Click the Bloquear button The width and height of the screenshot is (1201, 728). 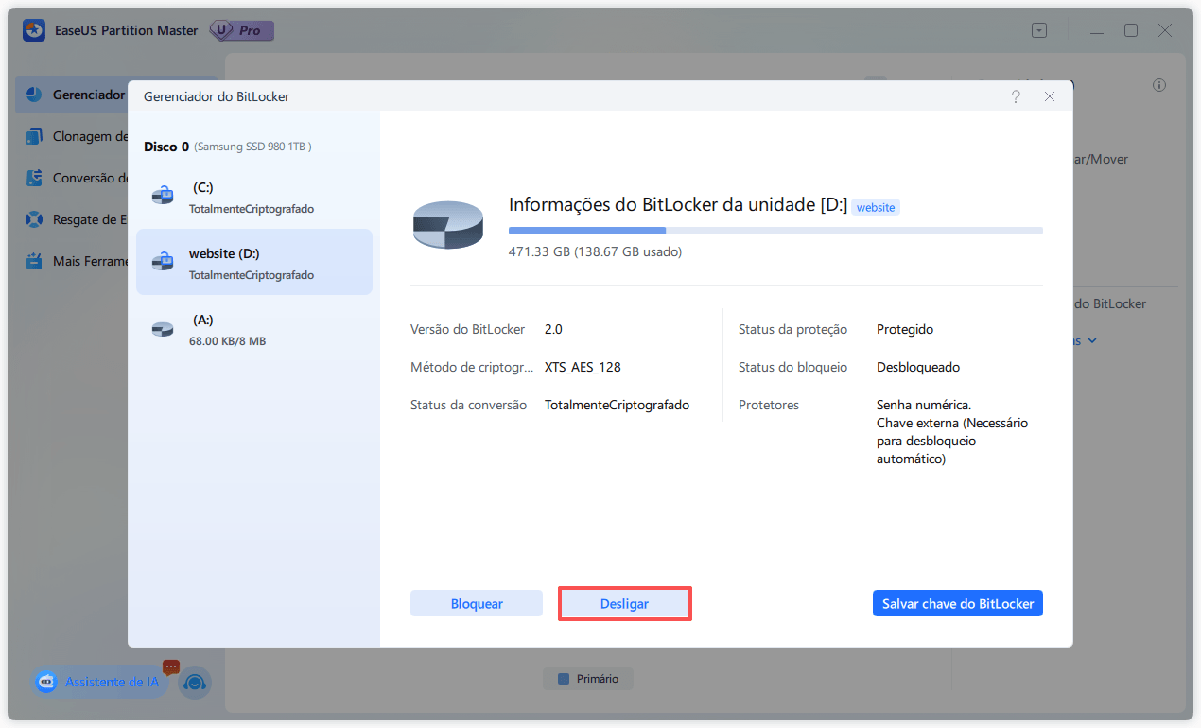[477, 603]
